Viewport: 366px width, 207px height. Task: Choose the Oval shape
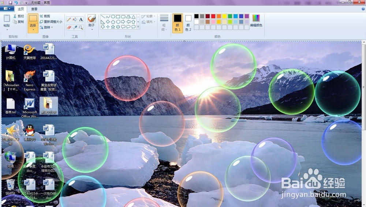pyautogui.click(x=113, y=17)
